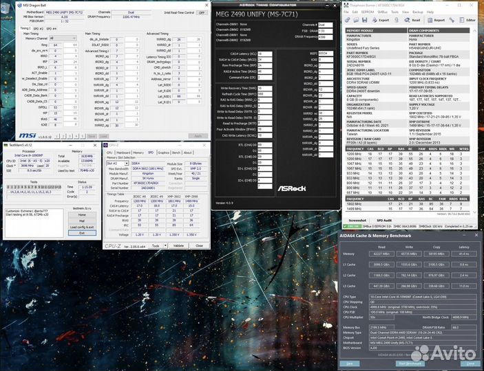Click Mail button in TestMem5

[82, 221]
